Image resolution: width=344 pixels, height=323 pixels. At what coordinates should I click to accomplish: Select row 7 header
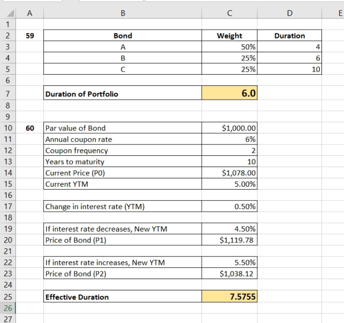point(8,94)
